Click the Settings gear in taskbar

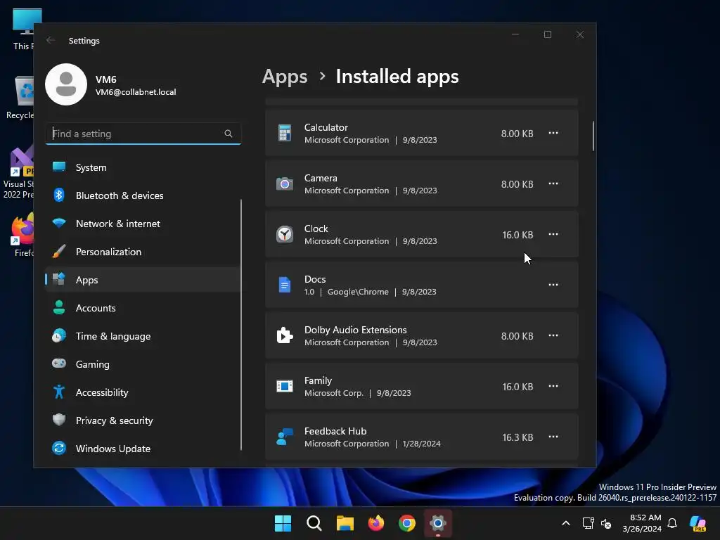pyautogui.click(x=438, y=523)
